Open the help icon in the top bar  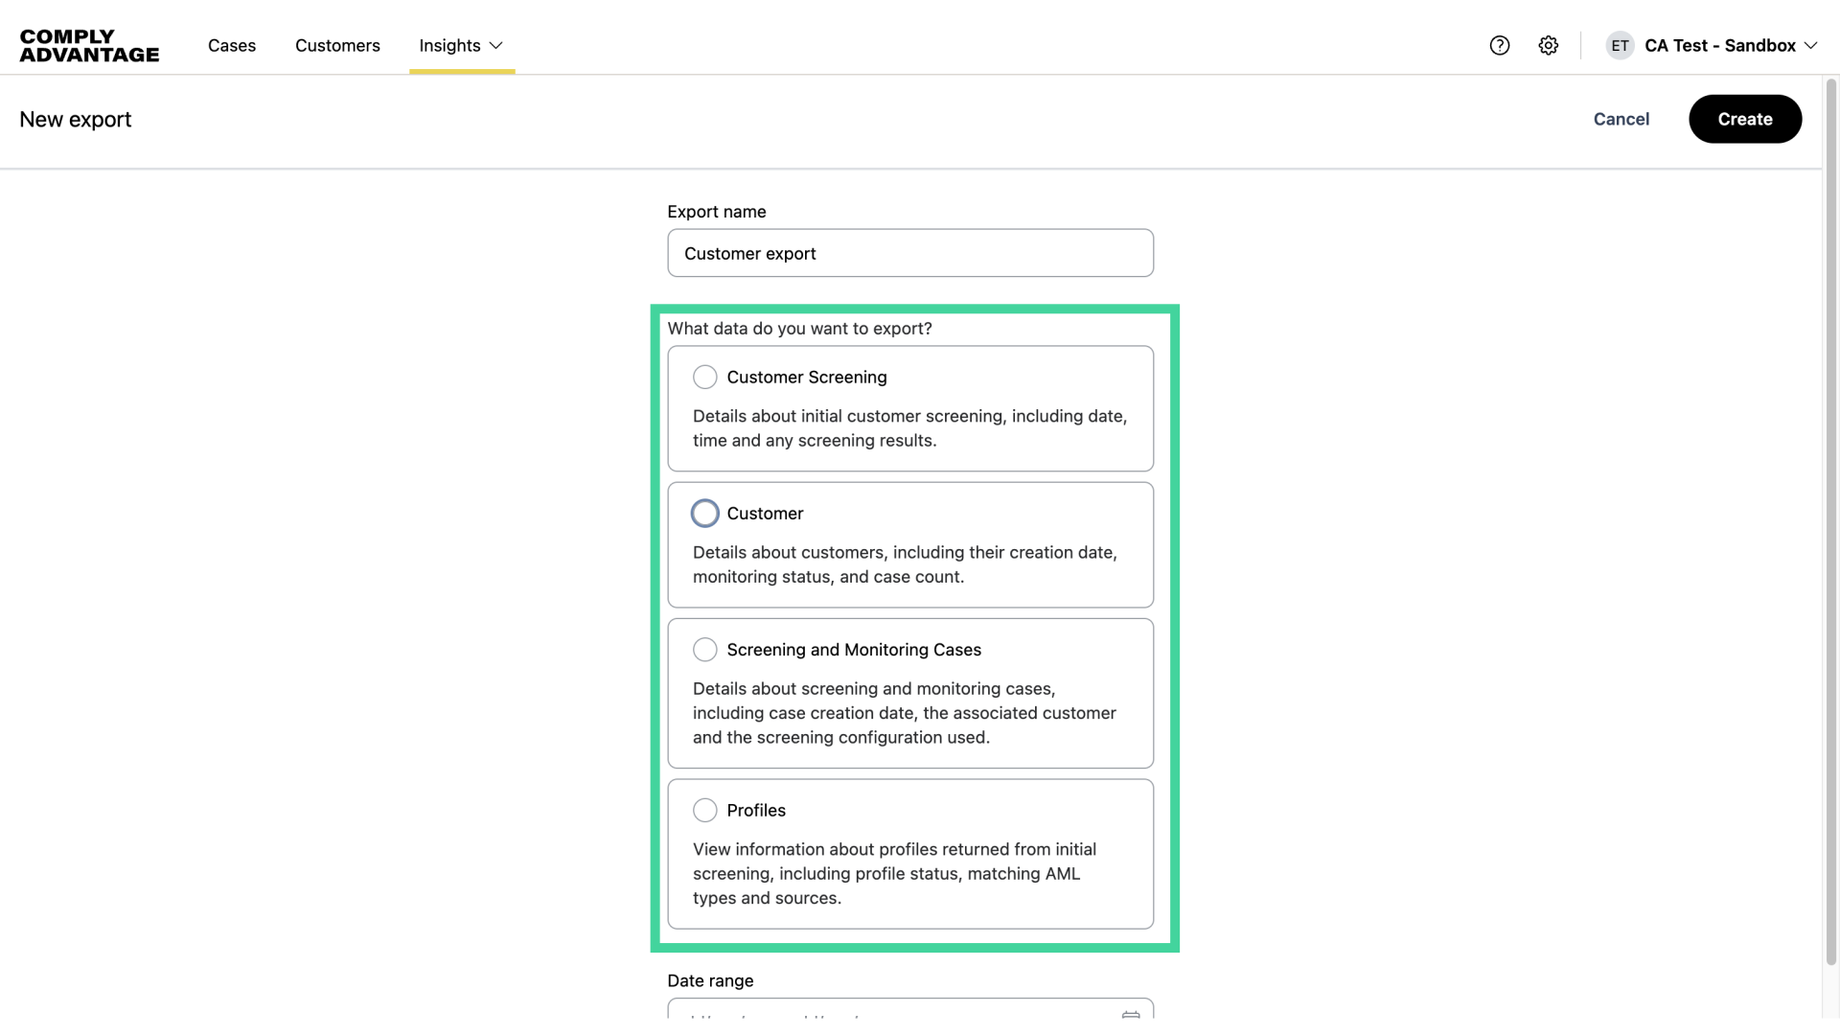coord(1499,45)
